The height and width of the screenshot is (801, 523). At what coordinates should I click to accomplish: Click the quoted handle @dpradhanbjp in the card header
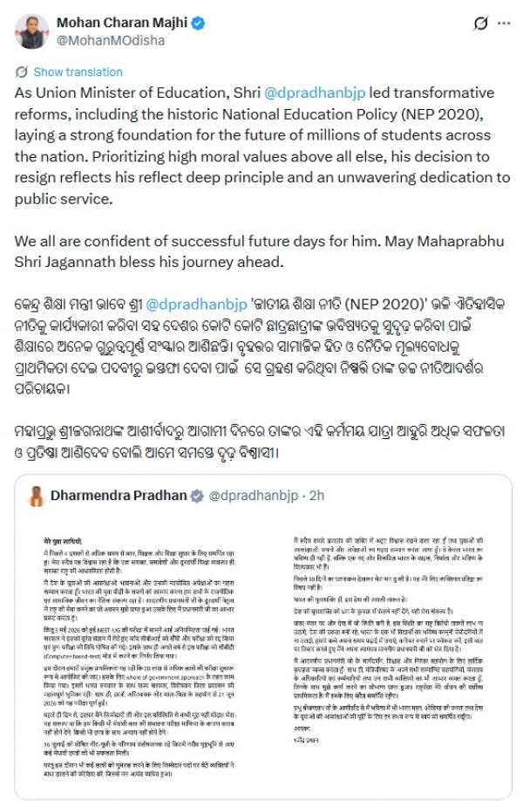[253, 496]
